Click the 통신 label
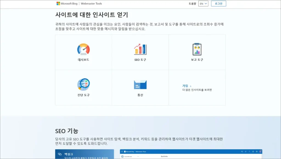 coord(140,95)
